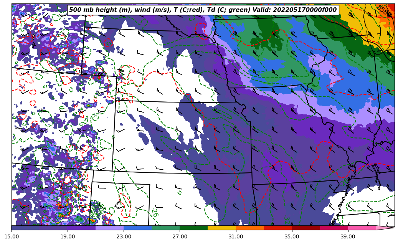Click the 15.00 colorbar tick label
This screenshot has height=243, width=398.
(x=12, y=236)
